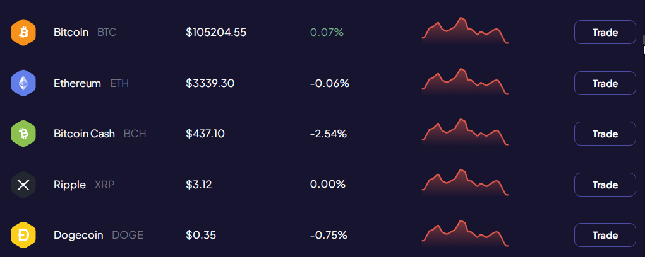Image resolution: width=645 pixels, height=257 pixels.
Task: Click the dark Ripple XRP icon
Action: tap(23, 185)
